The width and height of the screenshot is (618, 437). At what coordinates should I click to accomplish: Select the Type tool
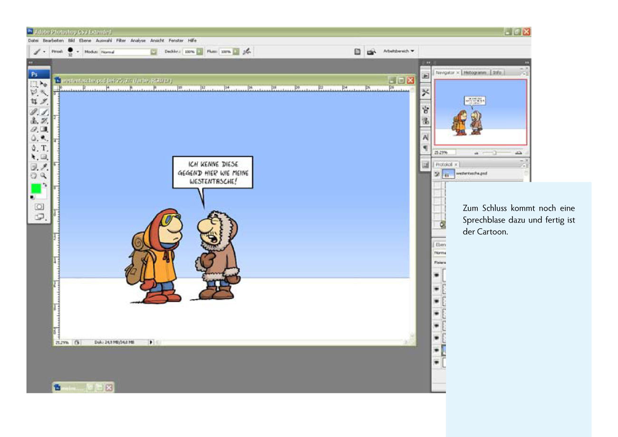point(44,148)
